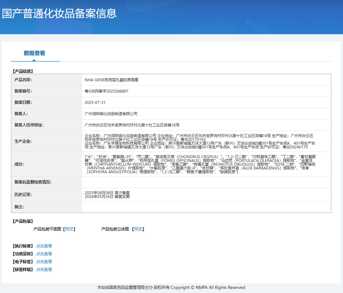The image size is (343, 293).
Task: Open 电子标签 点击查看 link
Action: point(44,262)
